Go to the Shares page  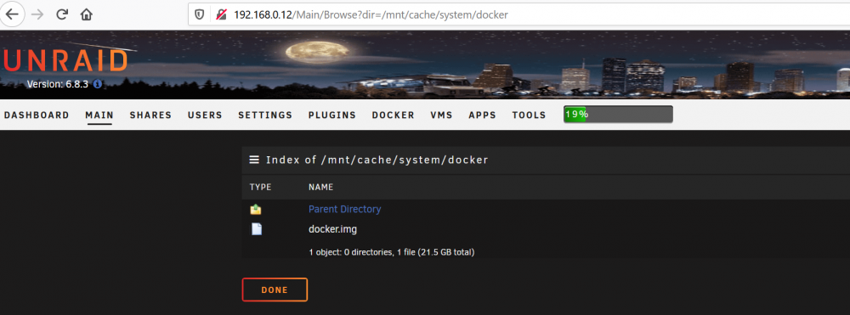tap(150, 115)
